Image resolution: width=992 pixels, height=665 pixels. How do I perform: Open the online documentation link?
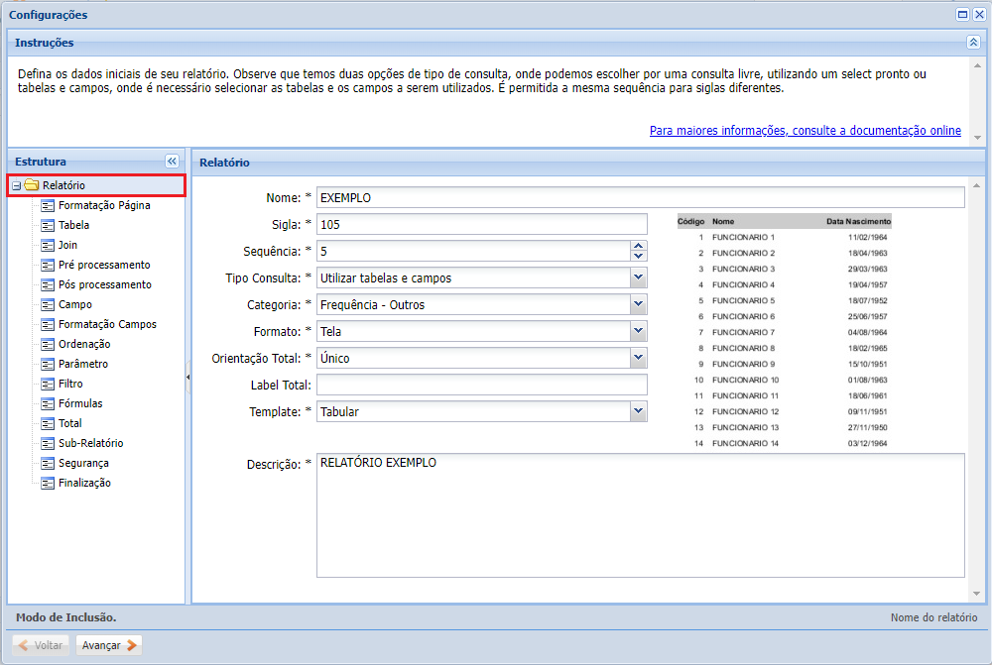pos(805,131)
